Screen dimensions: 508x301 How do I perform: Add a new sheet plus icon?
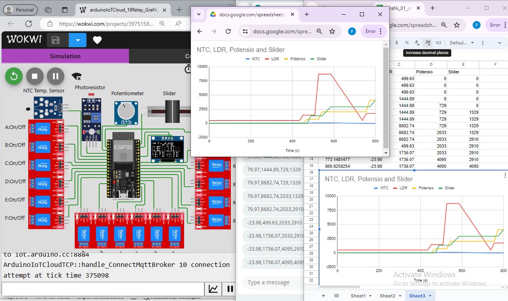pyautogui.click(x=323, y=296)
